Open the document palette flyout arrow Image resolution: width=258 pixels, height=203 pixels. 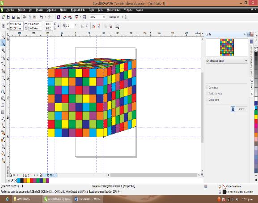(9, 181)
